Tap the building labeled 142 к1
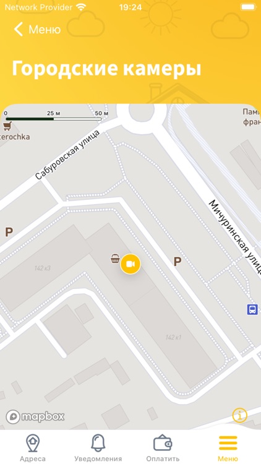The height and width of the screenshot is (464, 261). coord(173,337)
